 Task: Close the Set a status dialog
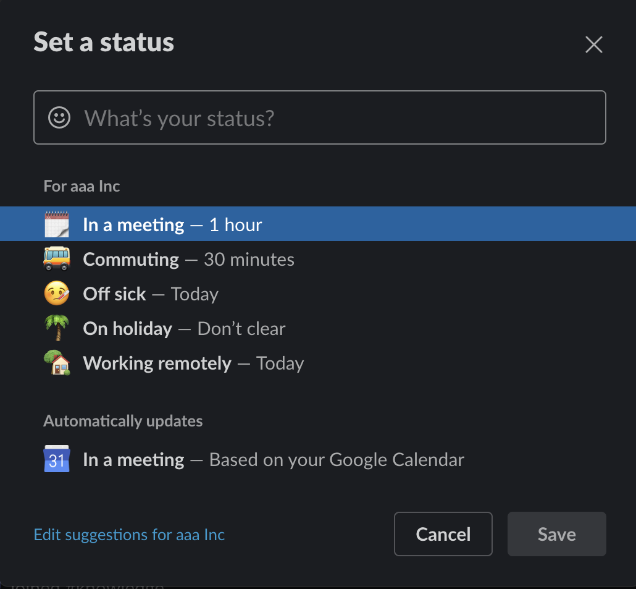593,44
